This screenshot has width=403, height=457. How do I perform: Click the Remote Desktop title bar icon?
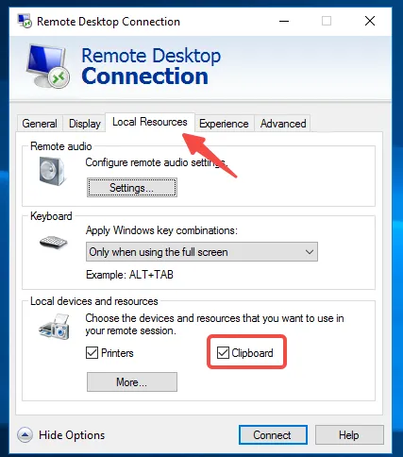click(25, 21)
